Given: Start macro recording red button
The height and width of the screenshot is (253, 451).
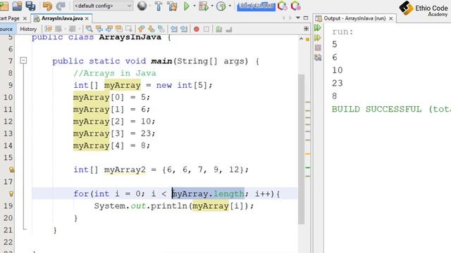Looking at the screenshot, I should (197, 29).
